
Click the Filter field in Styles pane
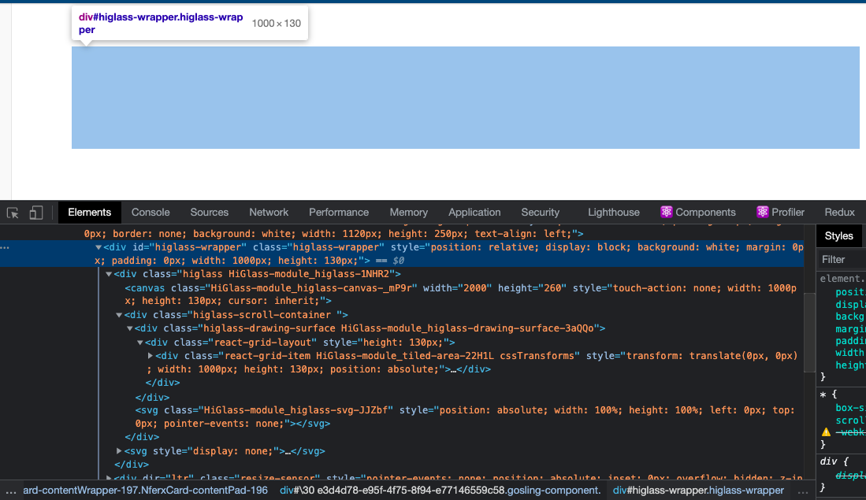tap(842, 259)
